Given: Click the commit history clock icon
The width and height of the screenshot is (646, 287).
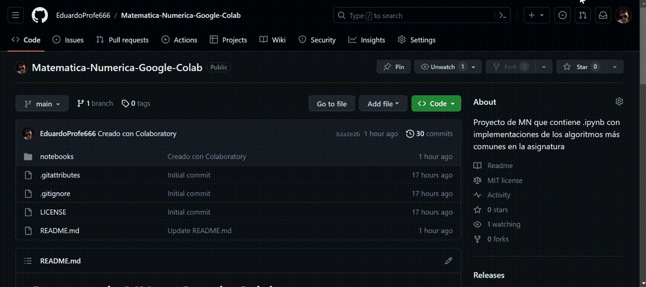Looking at the screenshot, I should pyautogui.click(x=410, y=134).
